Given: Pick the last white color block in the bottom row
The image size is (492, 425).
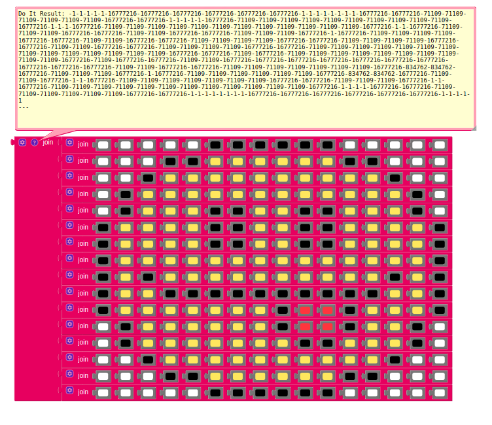Looking at the screenshot, I should [x=440, y=393].
